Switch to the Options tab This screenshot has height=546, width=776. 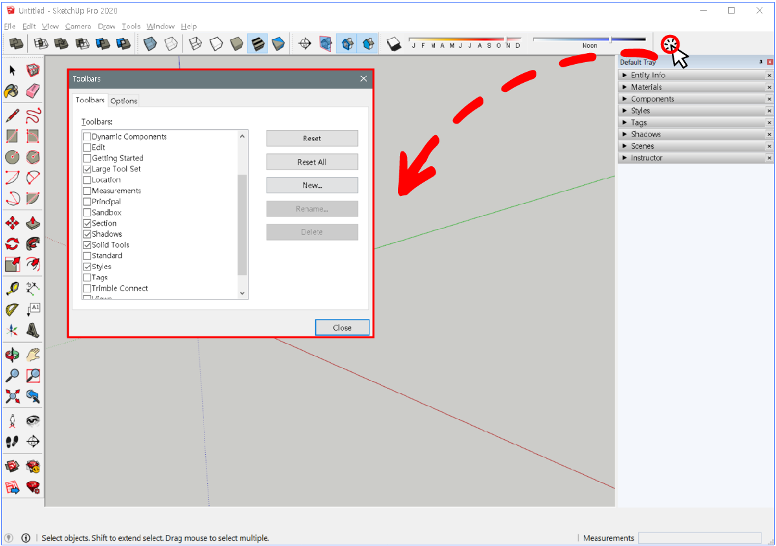click(124, 101)
